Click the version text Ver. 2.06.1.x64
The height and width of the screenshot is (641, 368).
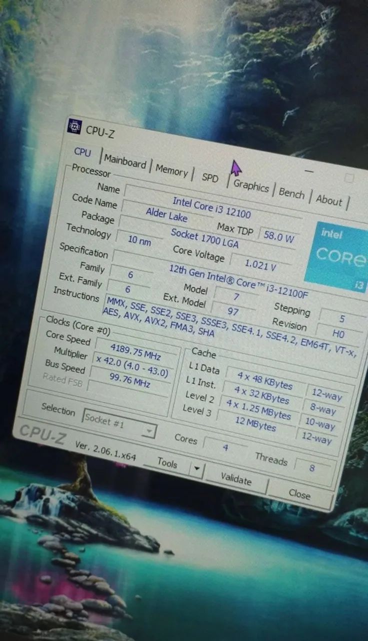105,451
